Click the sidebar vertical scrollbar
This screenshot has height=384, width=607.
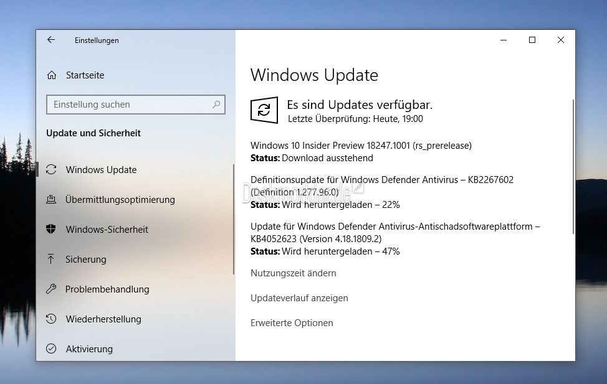(234, 219)
